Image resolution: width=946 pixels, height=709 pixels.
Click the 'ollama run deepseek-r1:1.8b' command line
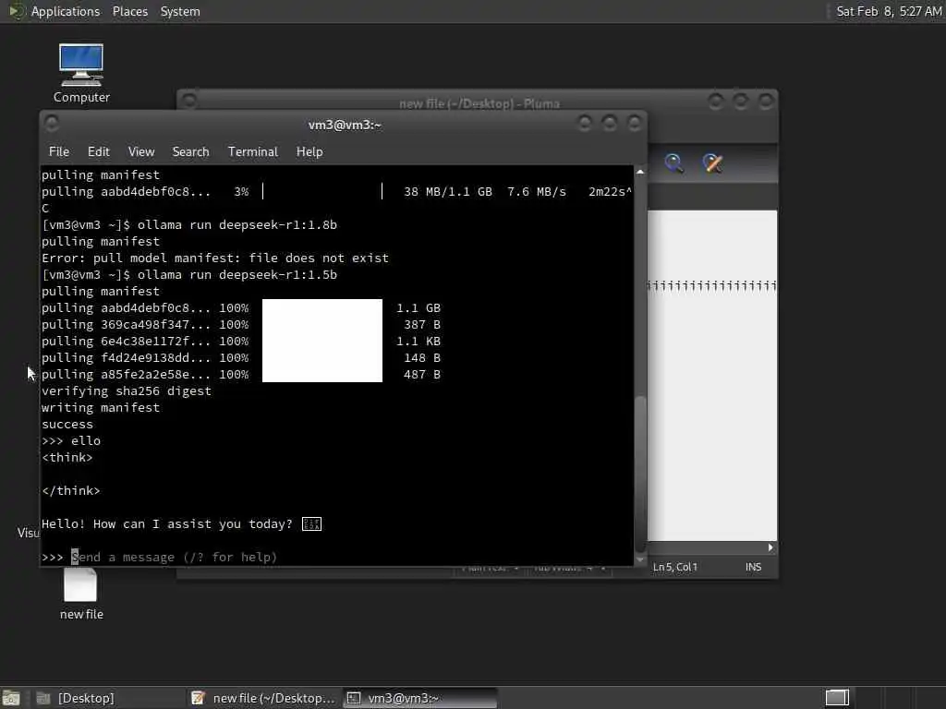188,225
